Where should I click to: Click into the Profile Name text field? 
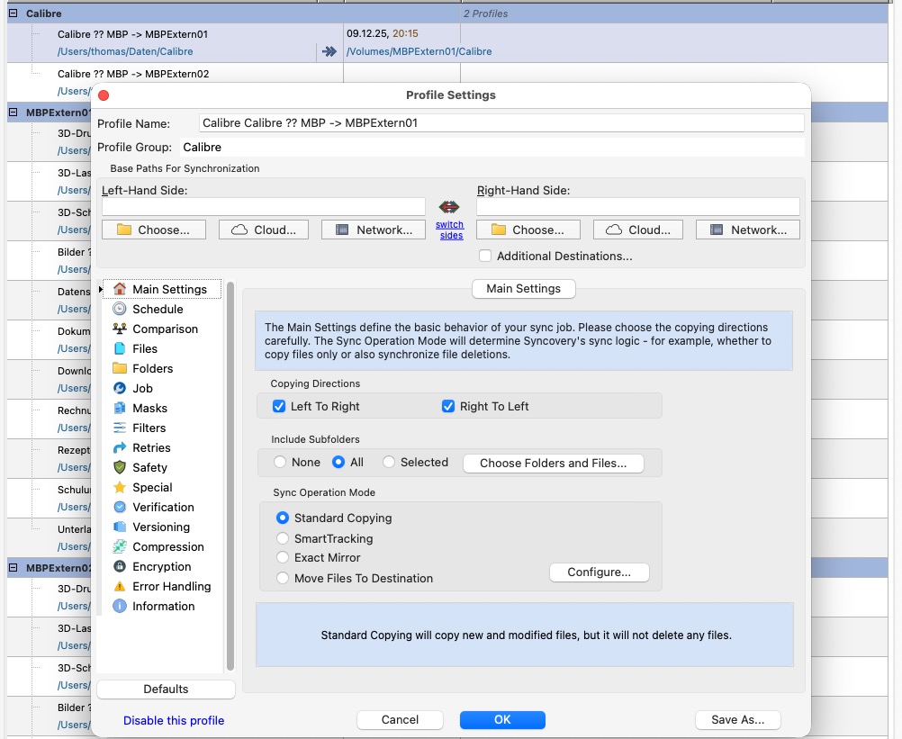(x=501, y=122)
